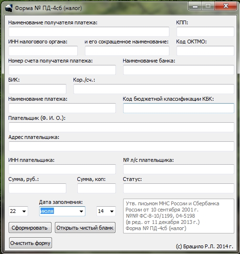Focus the Номер счета получателя платежа field
Screen dimensions: 240x254
tap(62, 70)
